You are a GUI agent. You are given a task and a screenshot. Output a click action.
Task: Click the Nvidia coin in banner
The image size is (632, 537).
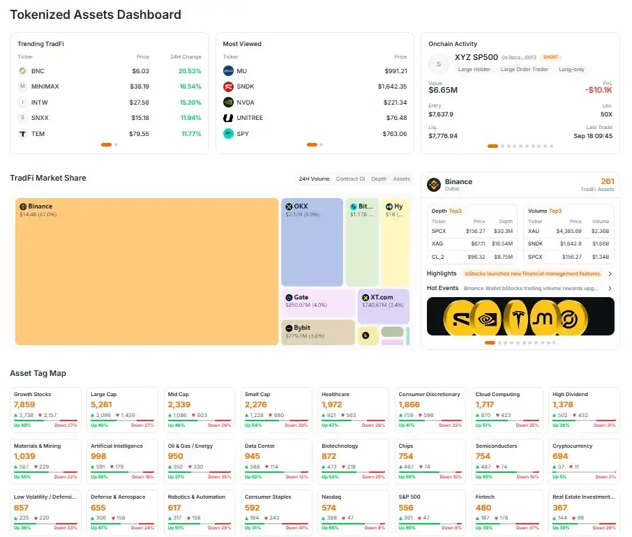tap(487, 319)
